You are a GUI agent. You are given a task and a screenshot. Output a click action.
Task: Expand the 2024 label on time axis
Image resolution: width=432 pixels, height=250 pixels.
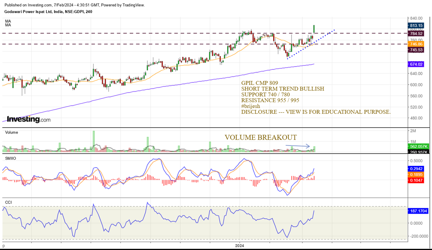tap(239, 246)
